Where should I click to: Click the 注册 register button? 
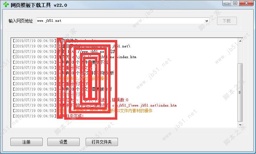click(27, 142)
